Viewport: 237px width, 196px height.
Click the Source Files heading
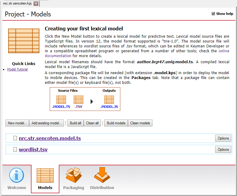point(68,91)
